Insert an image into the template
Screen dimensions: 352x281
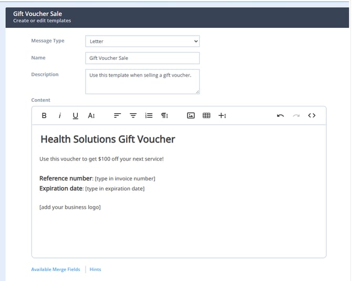[x=191, y=115]
